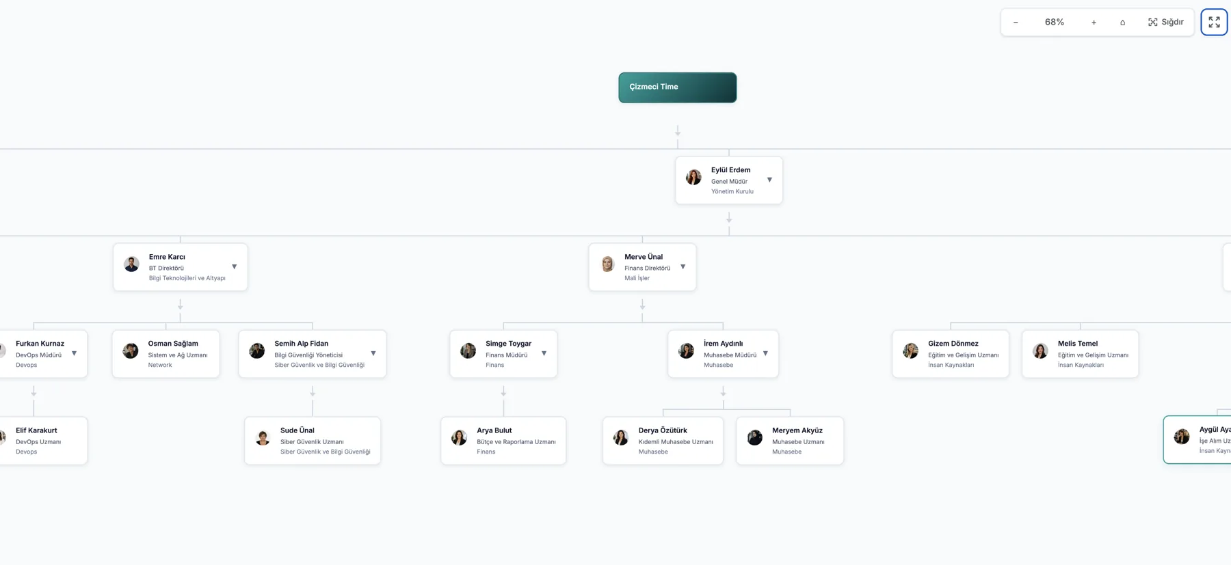This screenshot has height=565, width=1231.
Task: Open Derya Özütürk's employee card
Action: (x=663, y=441)
